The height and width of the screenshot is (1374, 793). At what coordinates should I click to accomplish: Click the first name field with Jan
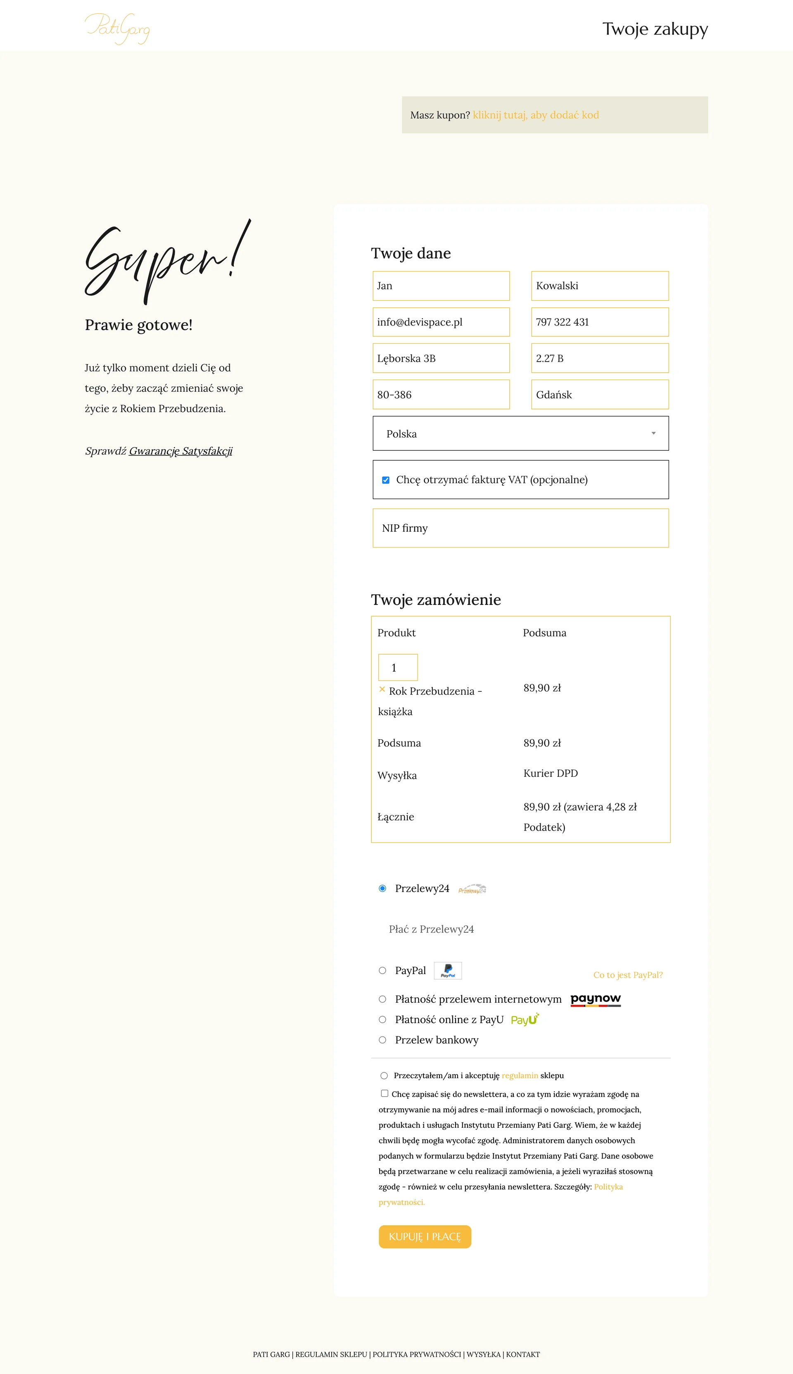point(441,286)
